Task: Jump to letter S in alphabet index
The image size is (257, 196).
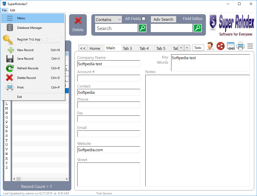Action: click(7, 136)
